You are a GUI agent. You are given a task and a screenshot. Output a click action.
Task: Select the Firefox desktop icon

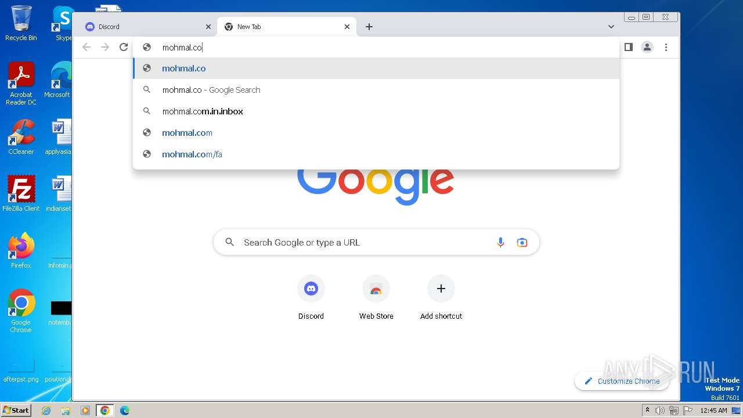[x=21, y=250]
